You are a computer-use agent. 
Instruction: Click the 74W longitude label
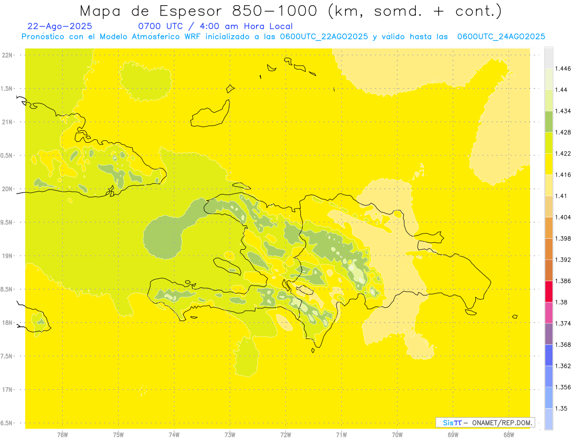coord(174,435)
